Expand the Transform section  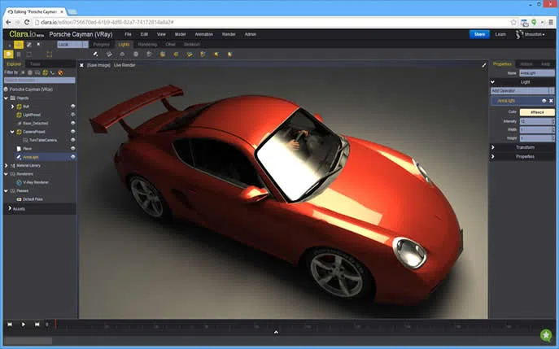[524, 147]
